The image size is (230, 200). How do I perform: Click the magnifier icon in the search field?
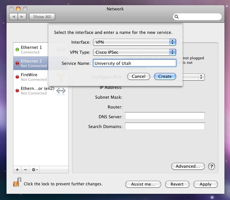(176, 17)
